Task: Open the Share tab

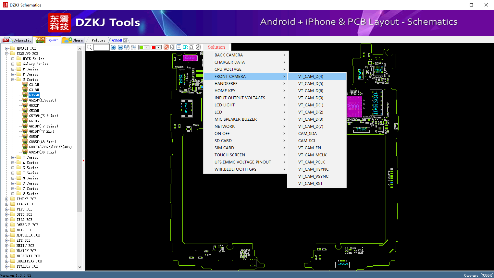Action: [73, 40]
